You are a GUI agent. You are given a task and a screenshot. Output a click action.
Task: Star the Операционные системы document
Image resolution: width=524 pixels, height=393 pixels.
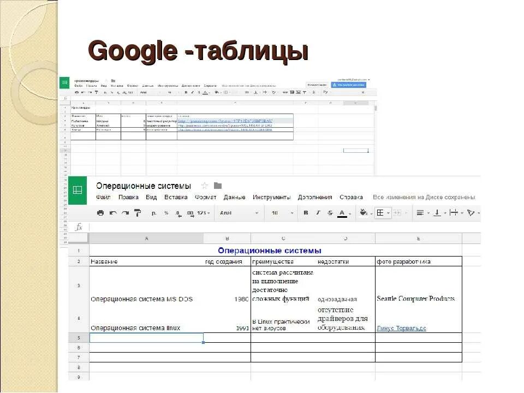(205, 186)
